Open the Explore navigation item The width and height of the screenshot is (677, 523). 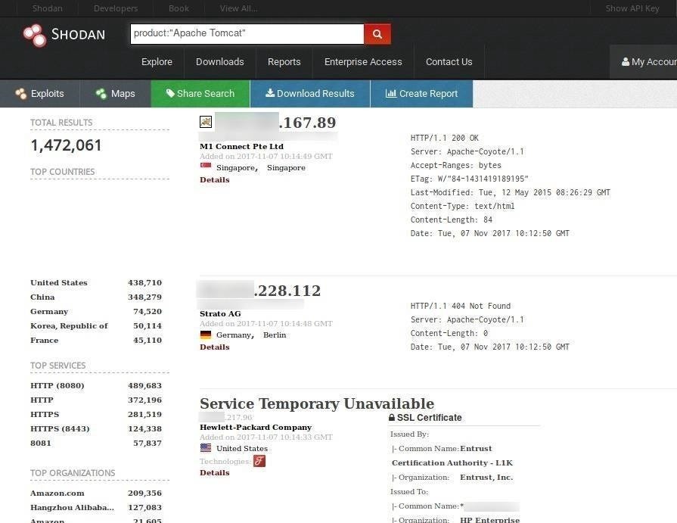pos(157,62)
